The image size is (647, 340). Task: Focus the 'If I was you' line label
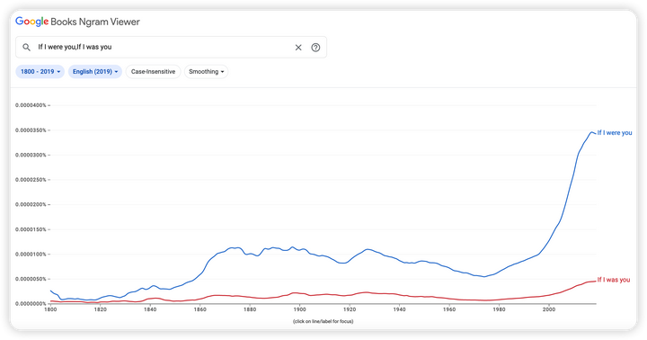(614, 280)
